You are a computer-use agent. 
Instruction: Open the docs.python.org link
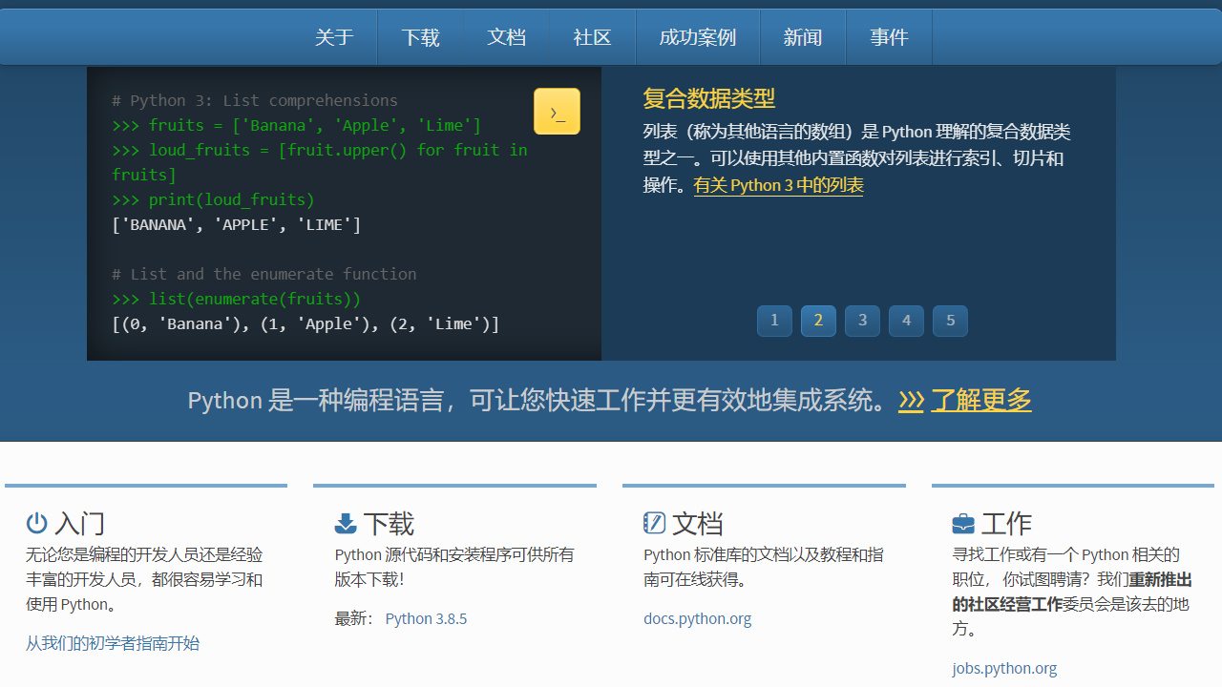coord(697,618)
